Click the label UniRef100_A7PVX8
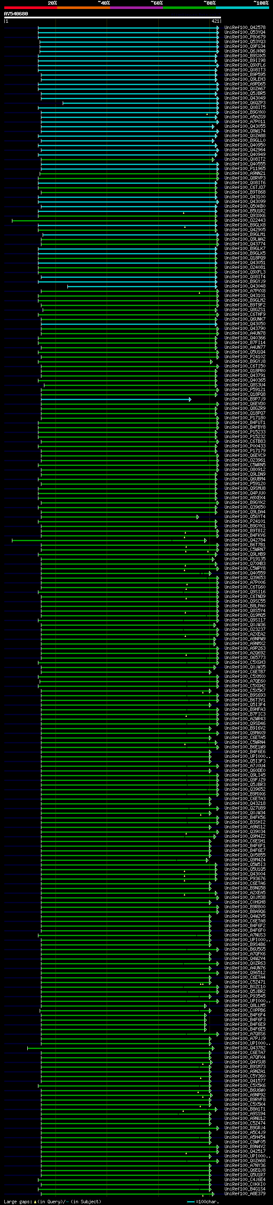The width and height of the screenshot is (273, 1205). 245,291
